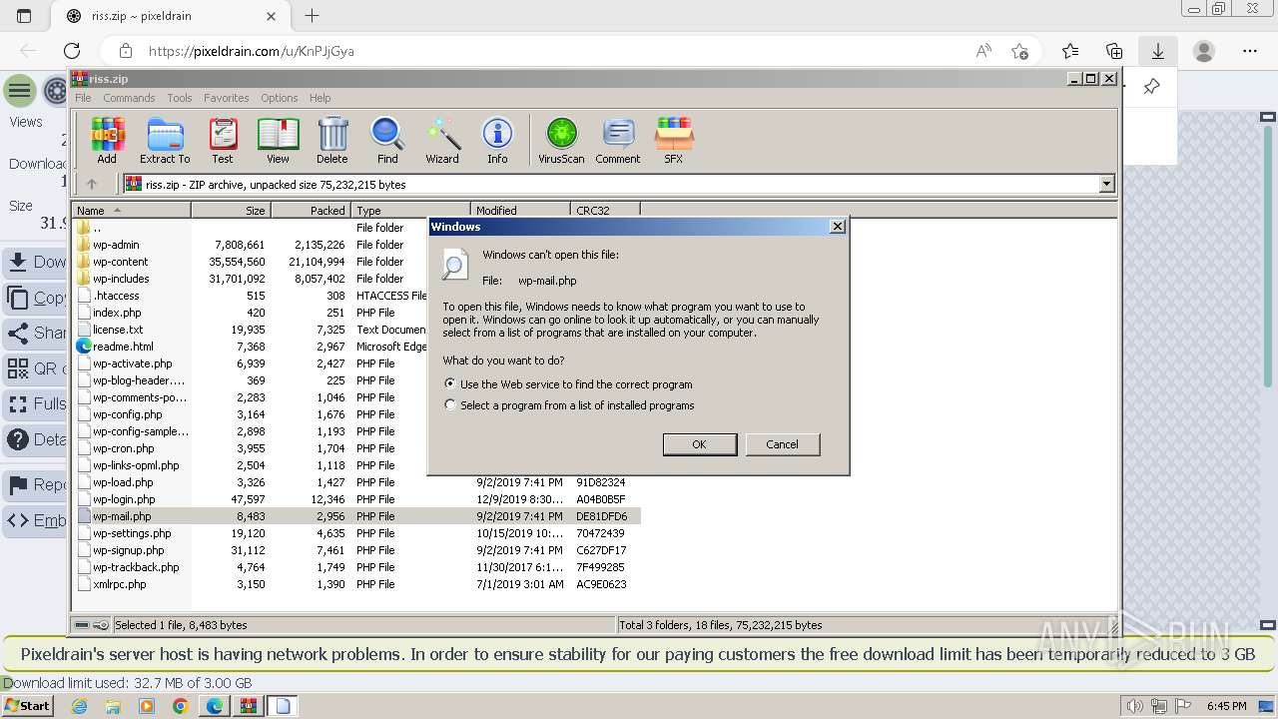Select the wp-content folder
Screen dimensions: 1278x719
(120, 262)
